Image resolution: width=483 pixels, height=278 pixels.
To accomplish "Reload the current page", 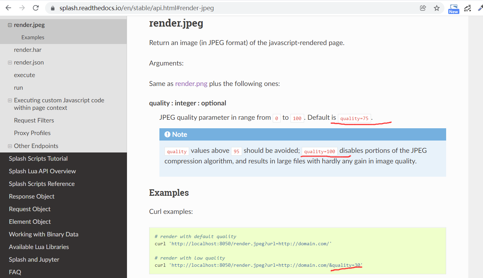I will tap(35, 8).
